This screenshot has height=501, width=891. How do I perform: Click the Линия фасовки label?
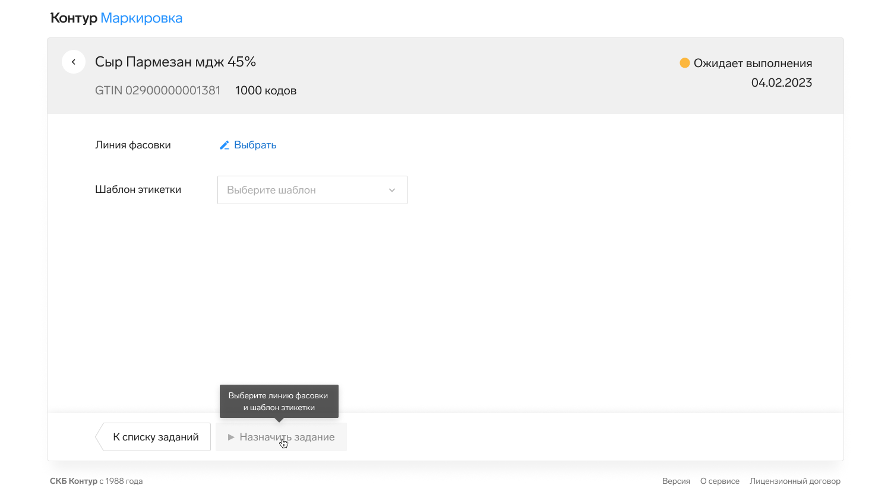coord(133,145)
